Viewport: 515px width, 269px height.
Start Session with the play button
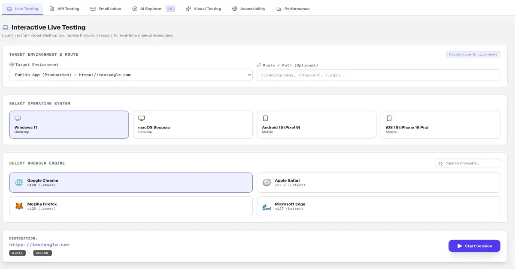(x=474, y=246)
